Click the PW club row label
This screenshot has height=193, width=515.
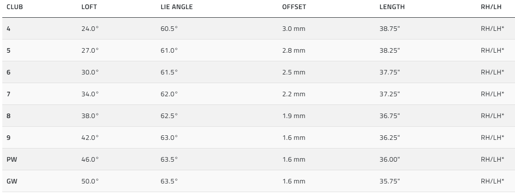[11, 159]
